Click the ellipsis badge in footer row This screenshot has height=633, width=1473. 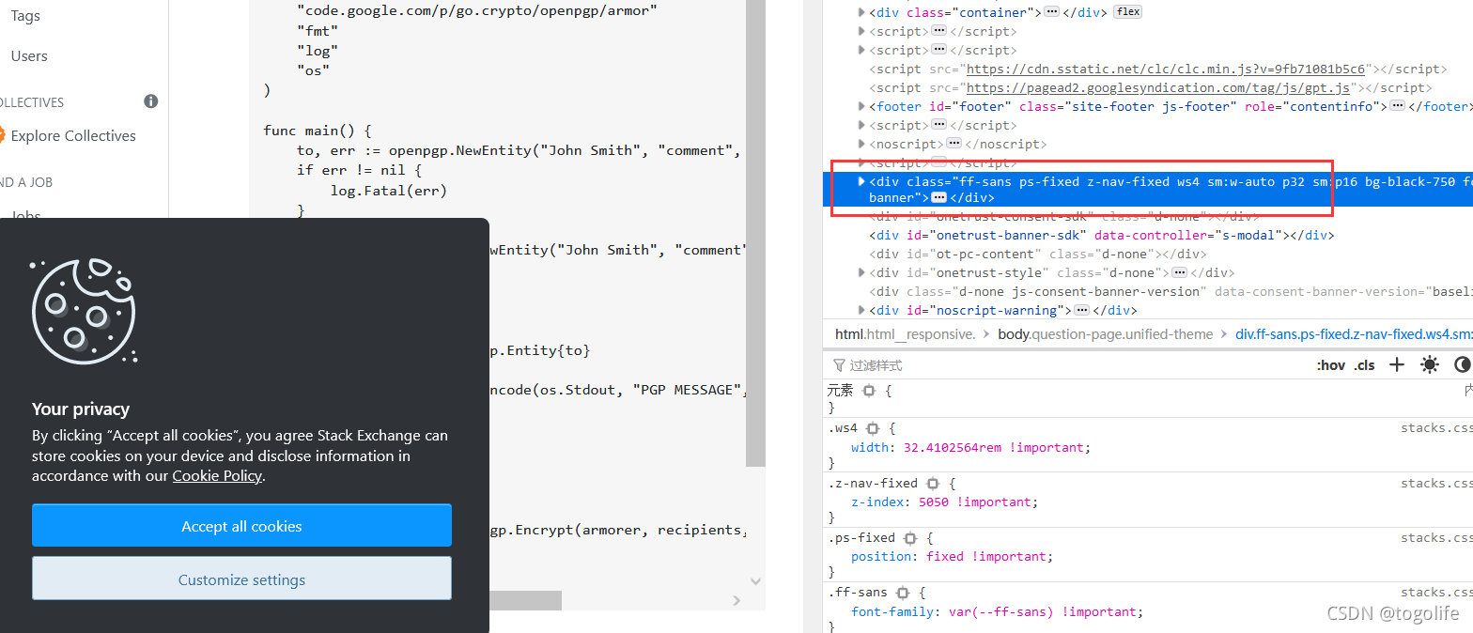coord(1398,106)
